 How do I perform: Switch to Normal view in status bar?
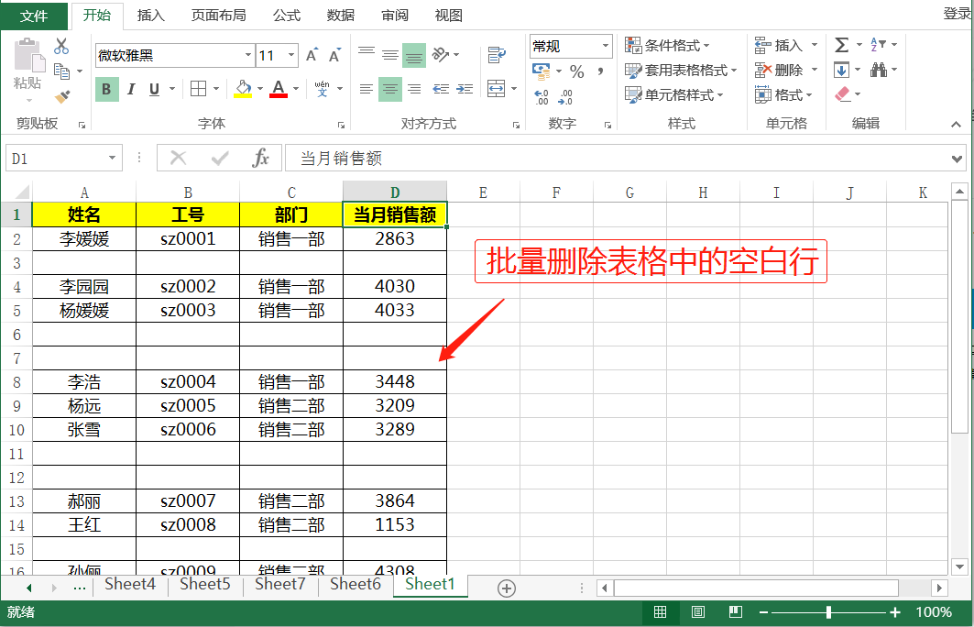click(661, 612)
